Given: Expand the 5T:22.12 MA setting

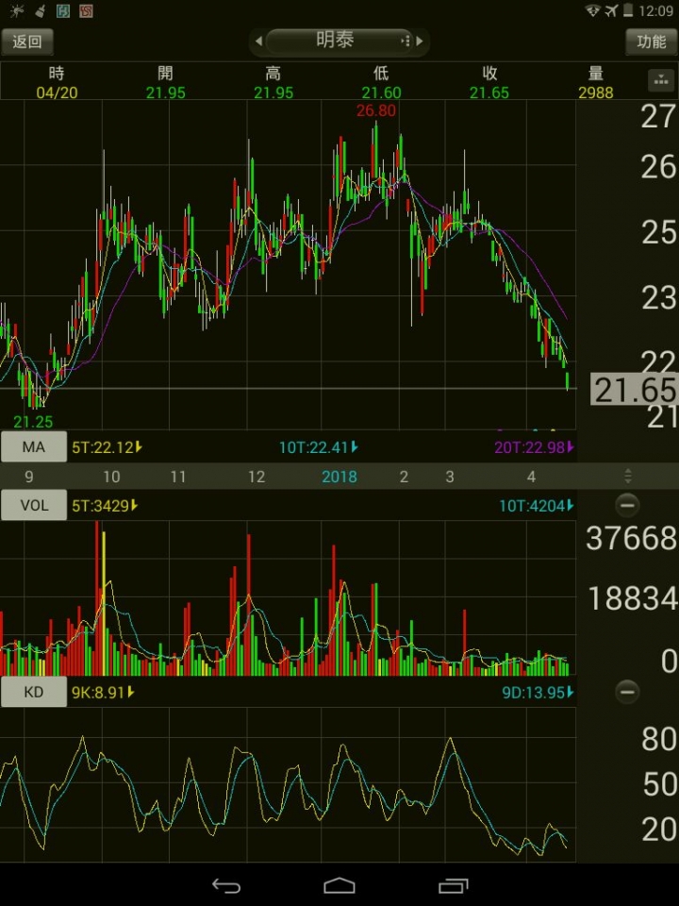Looking at the screenshot, I should 107,447.
